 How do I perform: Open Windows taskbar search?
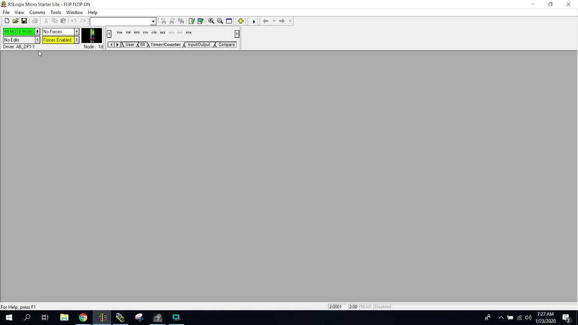coord(27,317)
